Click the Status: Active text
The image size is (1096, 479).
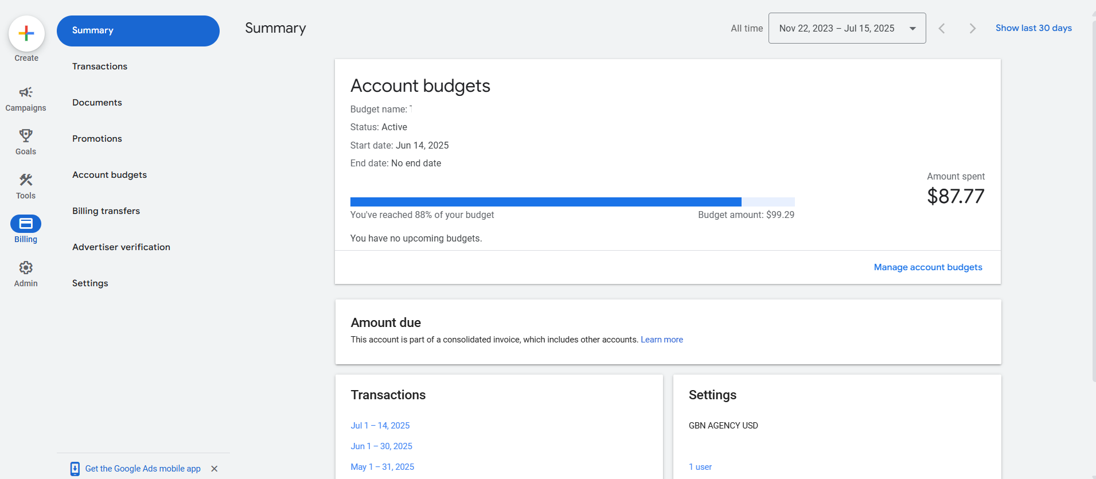379,127
